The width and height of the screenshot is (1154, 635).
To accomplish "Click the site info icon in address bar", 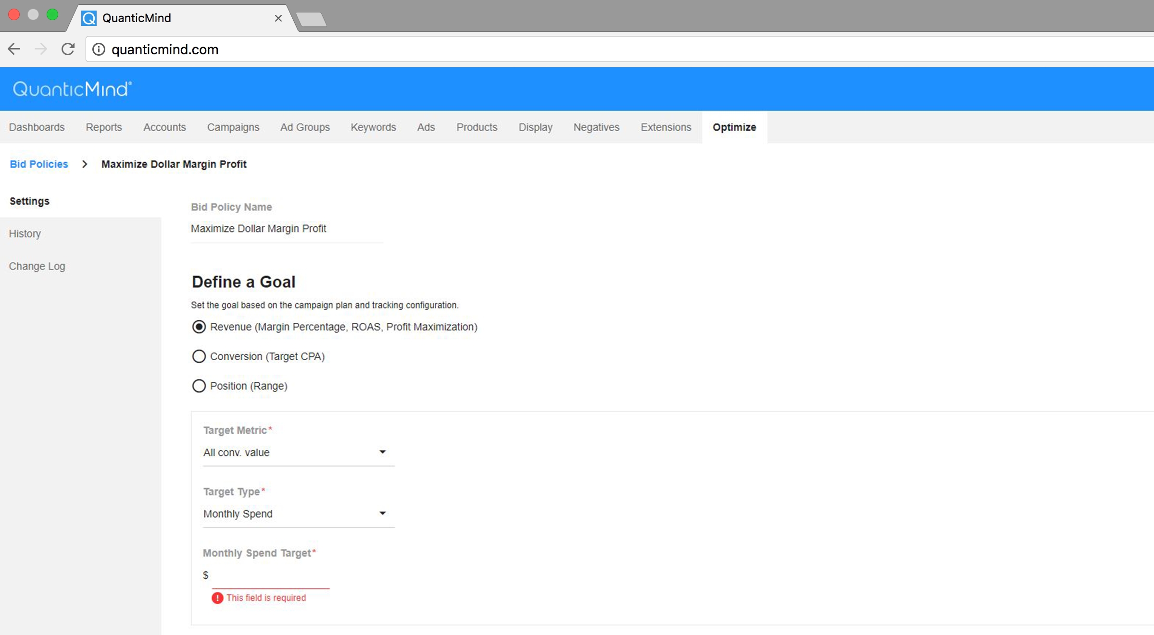I will coord(99,49).
